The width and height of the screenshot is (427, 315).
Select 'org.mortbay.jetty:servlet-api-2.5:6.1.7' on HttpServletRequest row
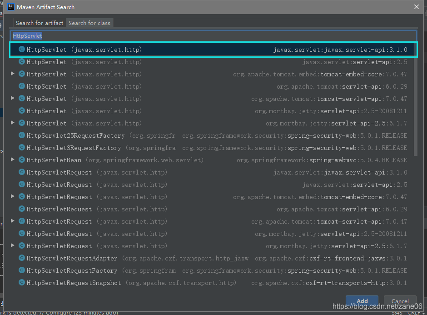tap(336, 246)
